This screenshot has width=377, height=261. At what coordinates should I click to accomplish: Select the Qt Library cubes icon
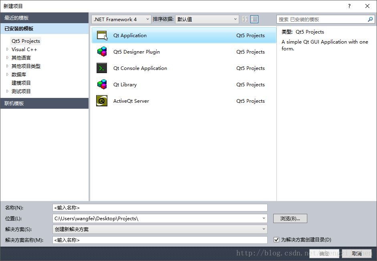point(102,84)
